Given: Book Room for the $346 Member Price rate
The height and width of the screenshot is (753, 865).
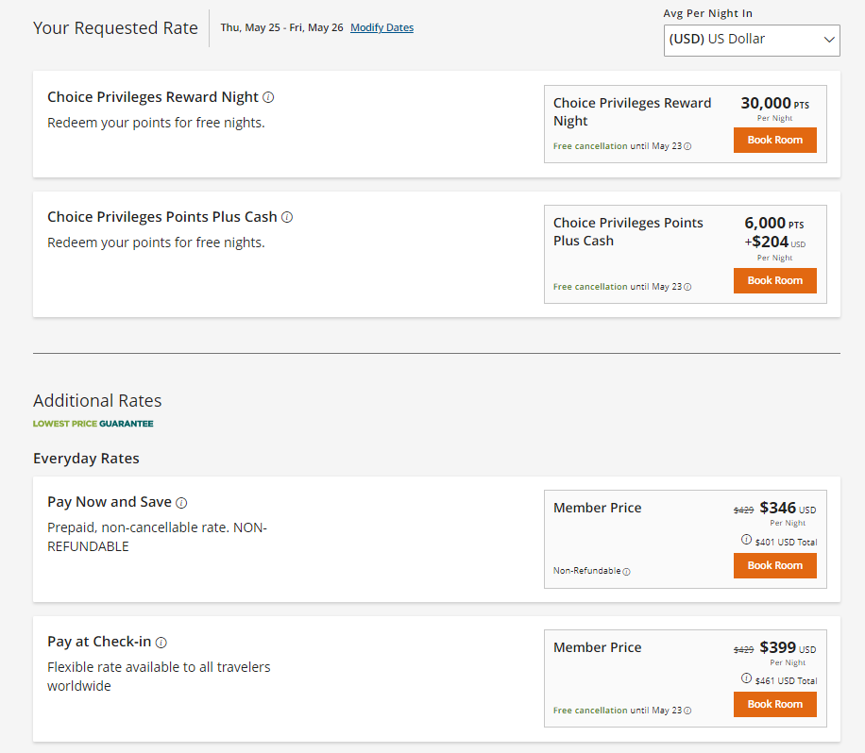Looking at the screenshot, I should (x=774, y=565).
